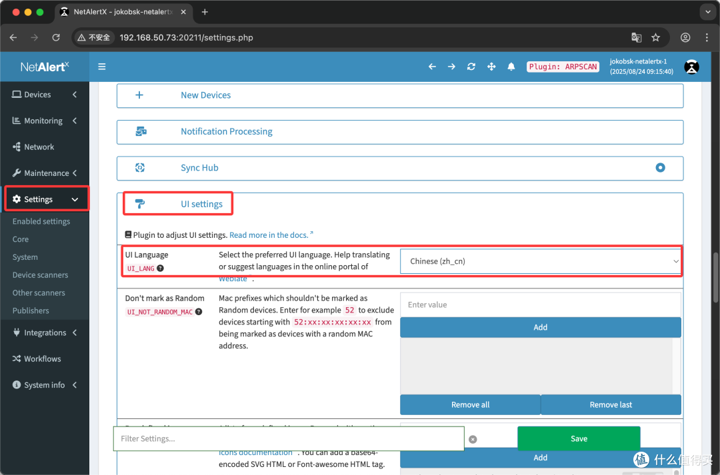The width and height of the screenshot is (720, 475).
Task: Click the plus icon beside New Devices
Action: [x=139, y=95]
